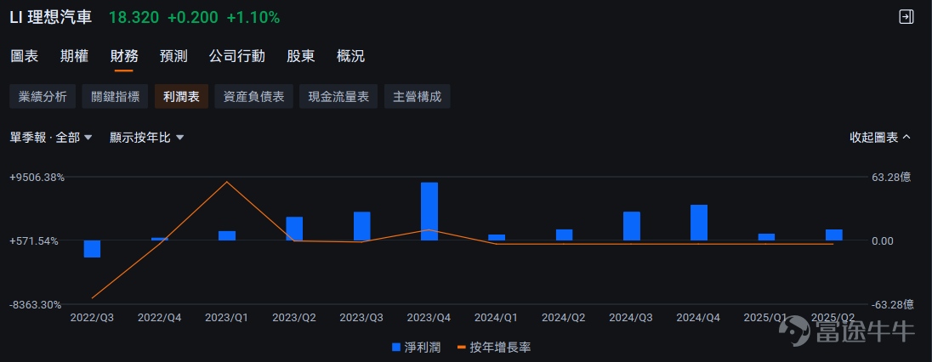Open the 圖表 tab
The image size is (932, 362).
pyautogui.click(x=25, y=56)
